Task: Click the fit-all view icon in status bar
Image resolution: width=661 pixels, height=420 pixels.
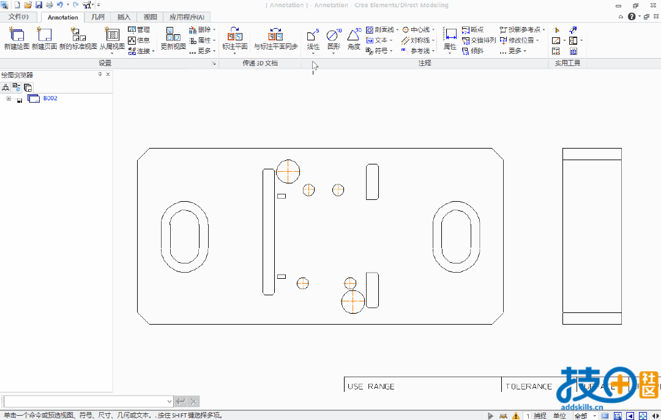Action: tap(643, 416)
